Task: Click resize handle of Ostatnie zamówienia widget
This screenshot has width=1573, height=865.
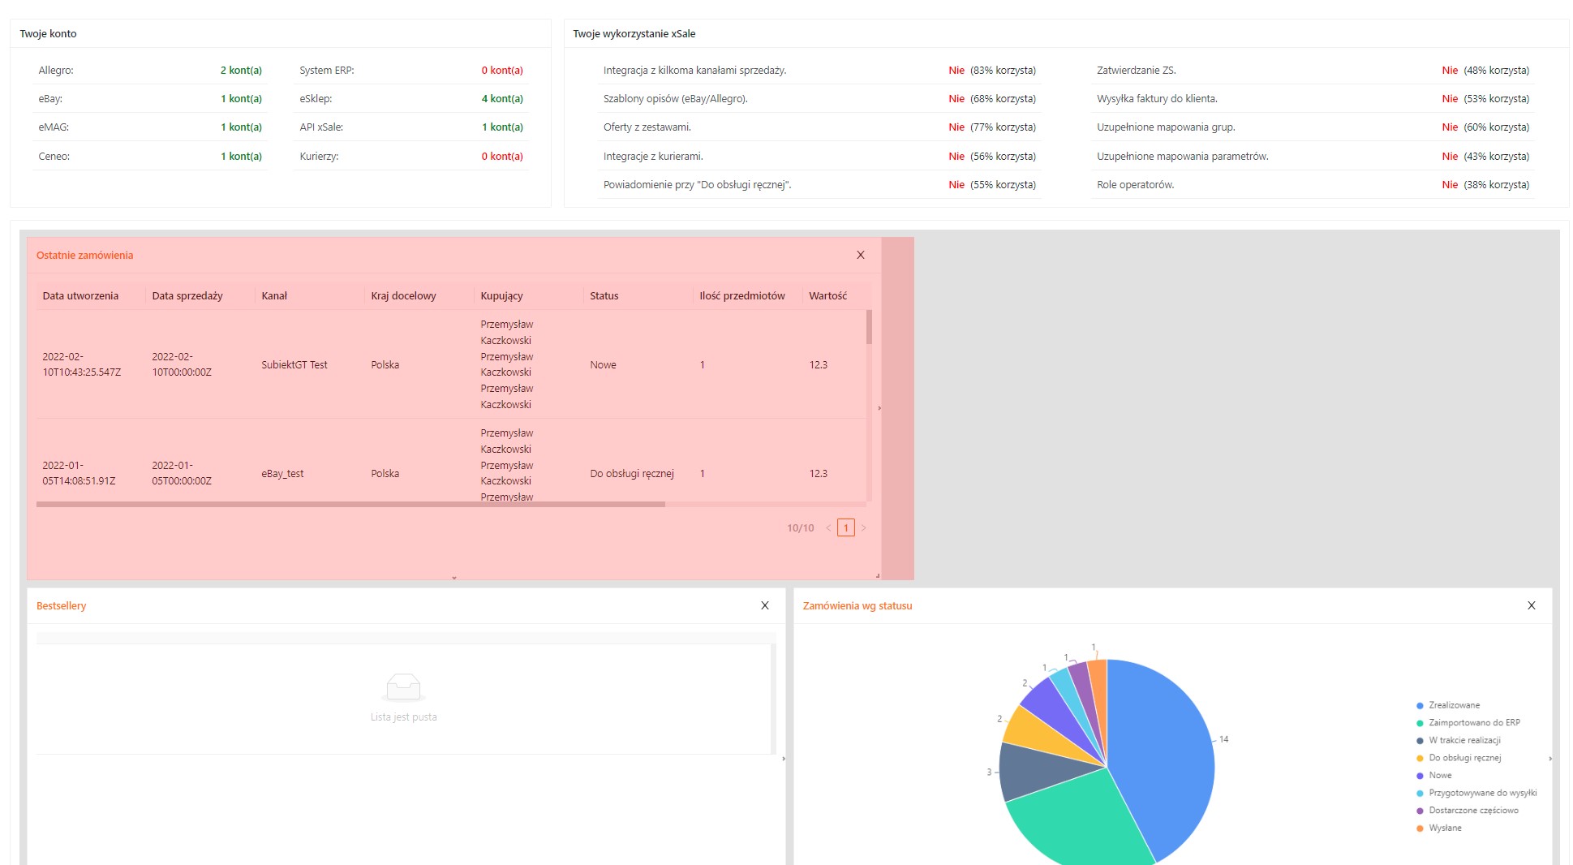Action: click(877, 575)
